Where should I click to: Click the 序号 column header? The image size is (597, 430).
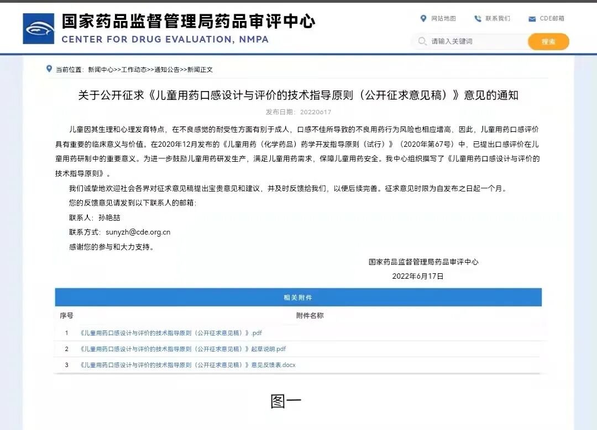(66, 315)
